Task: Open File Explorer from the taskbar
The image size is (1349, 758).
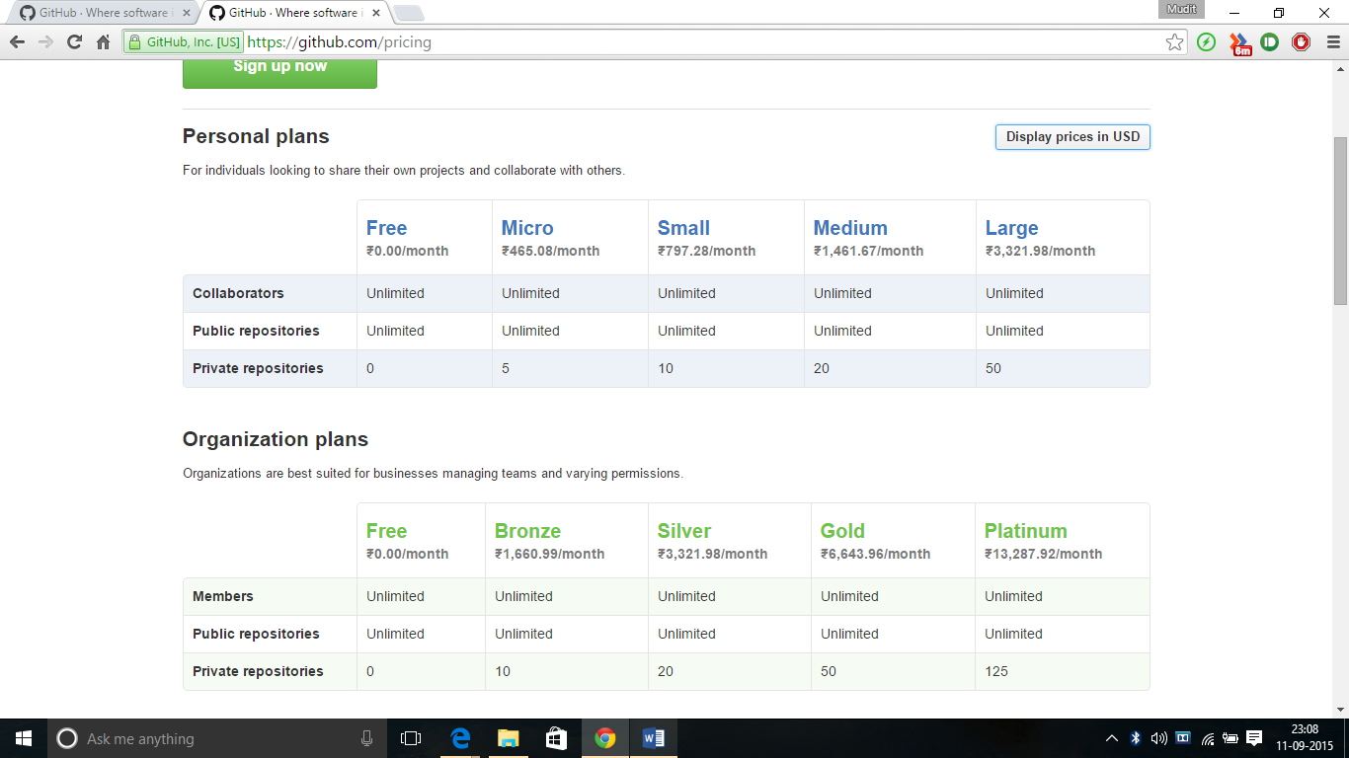Action: 509,738
